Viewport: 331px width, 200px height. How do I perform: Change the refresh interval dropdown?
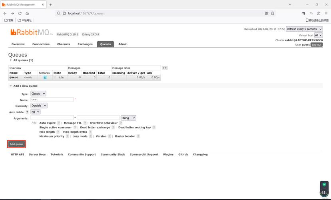304,29
